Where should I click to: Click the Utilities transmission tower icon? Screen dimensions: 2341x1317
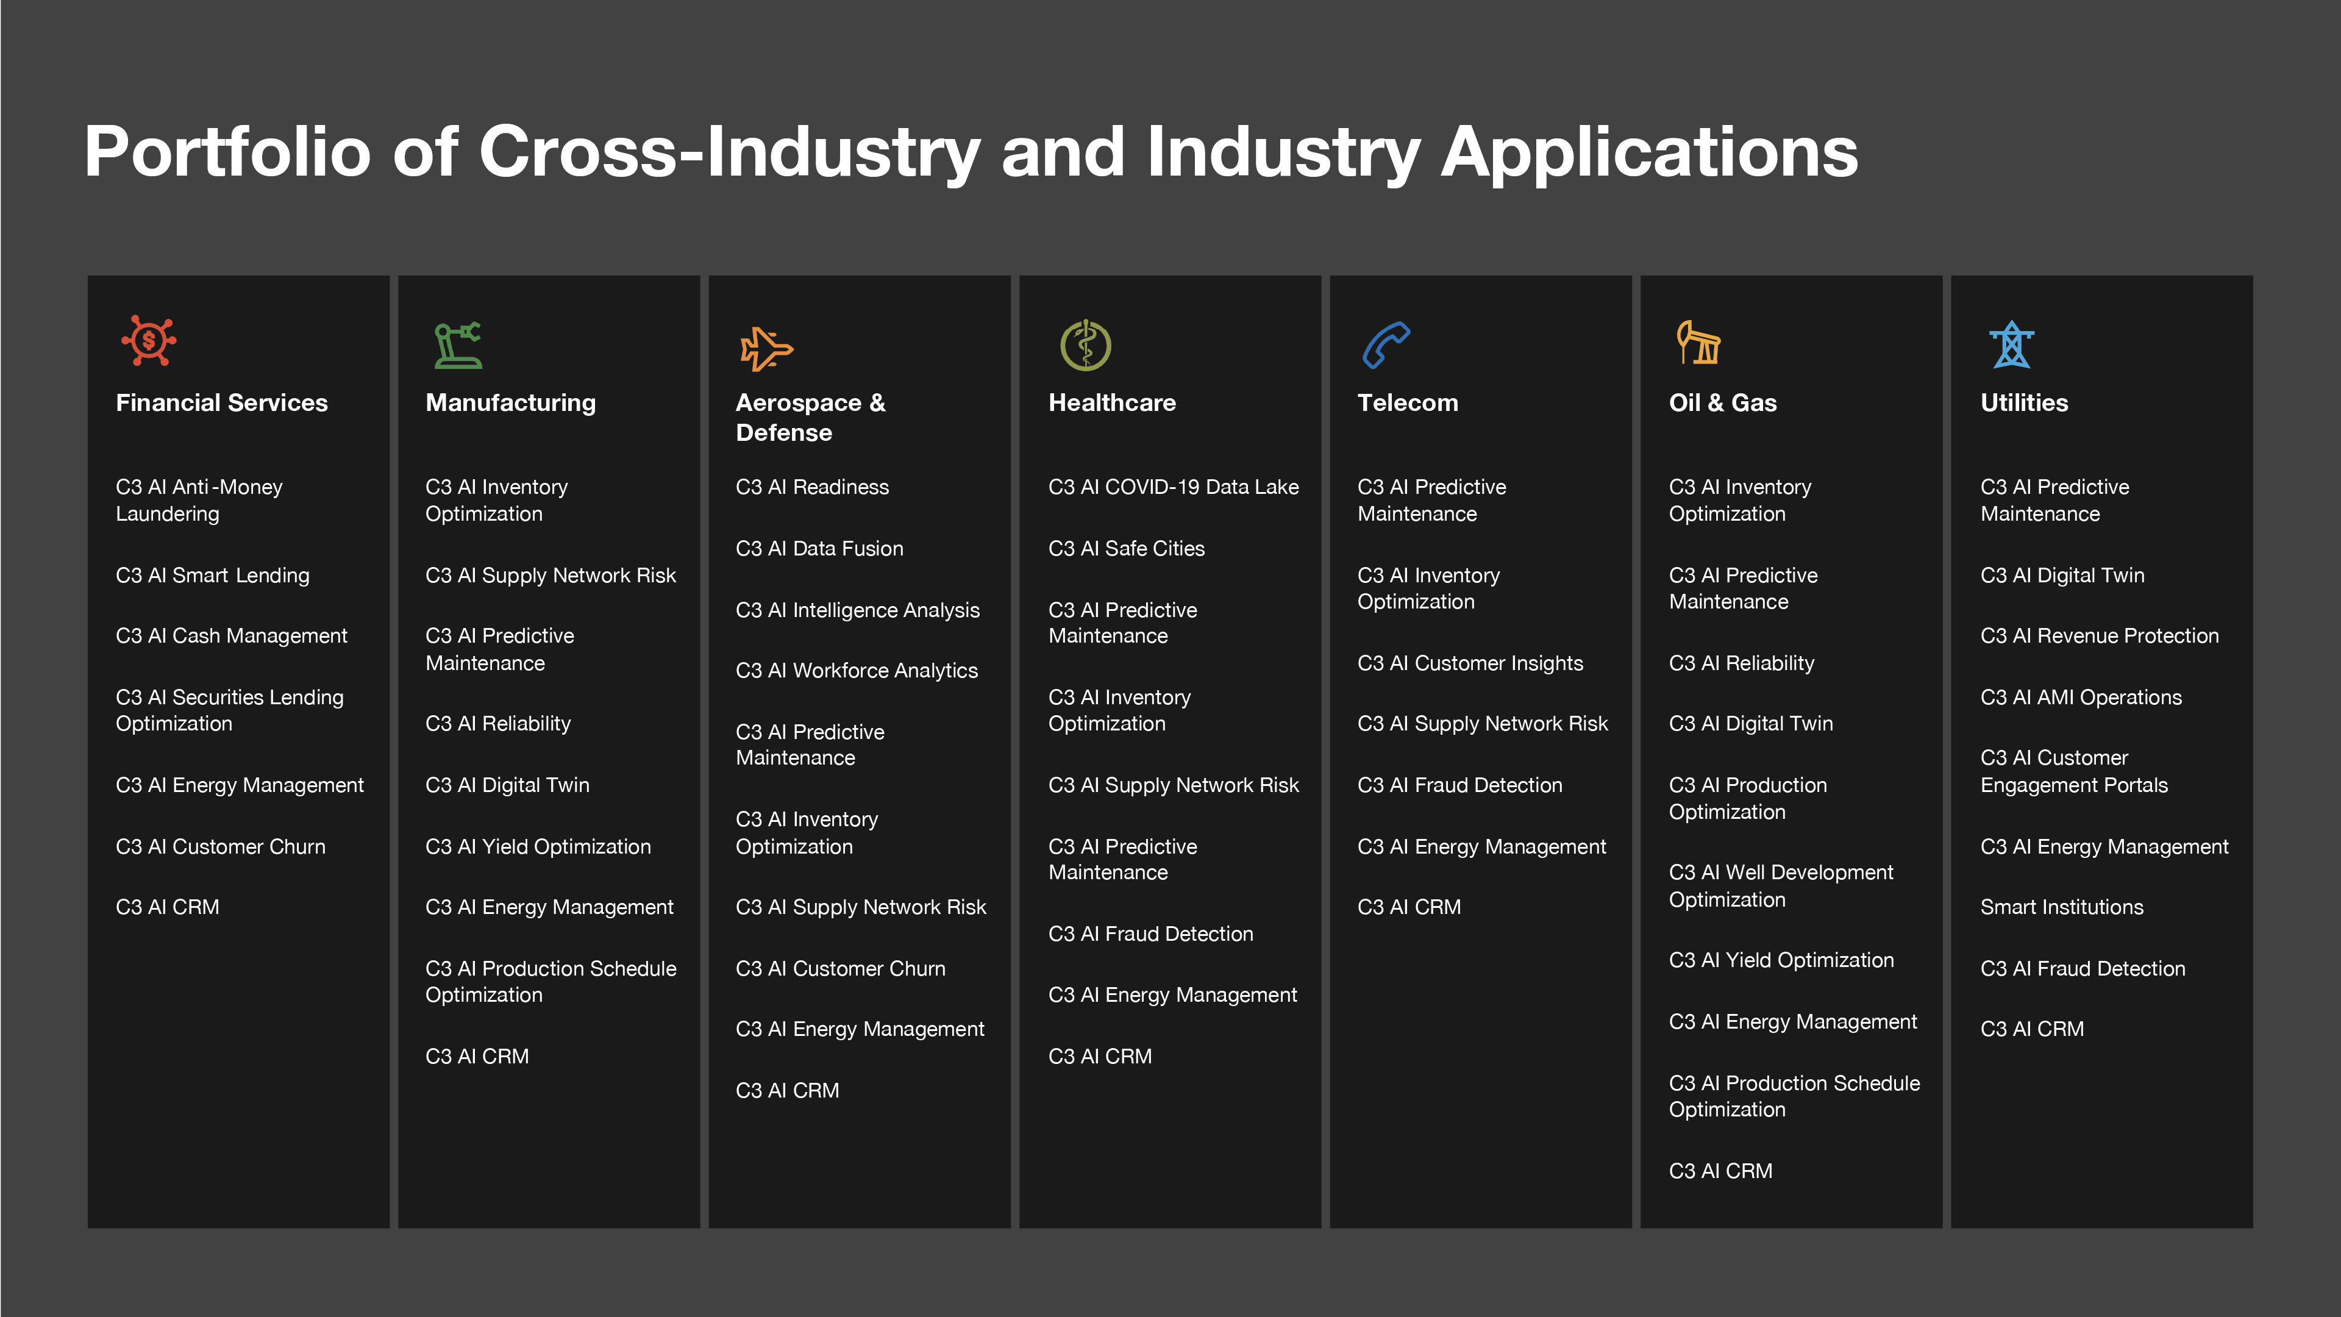[2011, 344]
